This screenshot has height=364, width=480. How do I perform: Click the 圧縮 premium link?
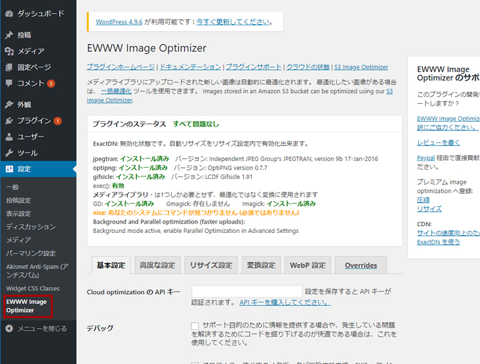[x=423, y=200]
